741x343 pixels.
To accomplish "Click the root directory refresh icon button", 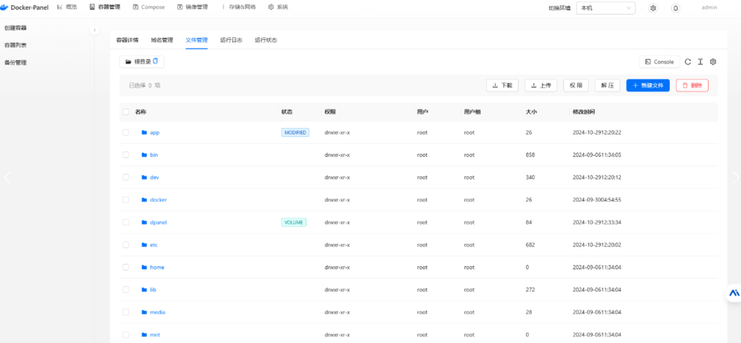I will coord(155,61).
